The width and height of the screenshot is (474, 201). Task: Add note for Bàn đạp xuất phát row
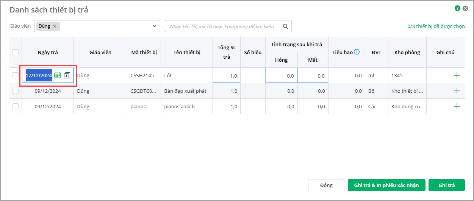pos(457,91)
